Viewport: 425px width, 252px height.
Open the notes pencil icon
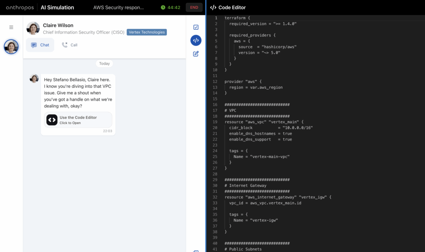pyautogui.click(x=196, y=53)
